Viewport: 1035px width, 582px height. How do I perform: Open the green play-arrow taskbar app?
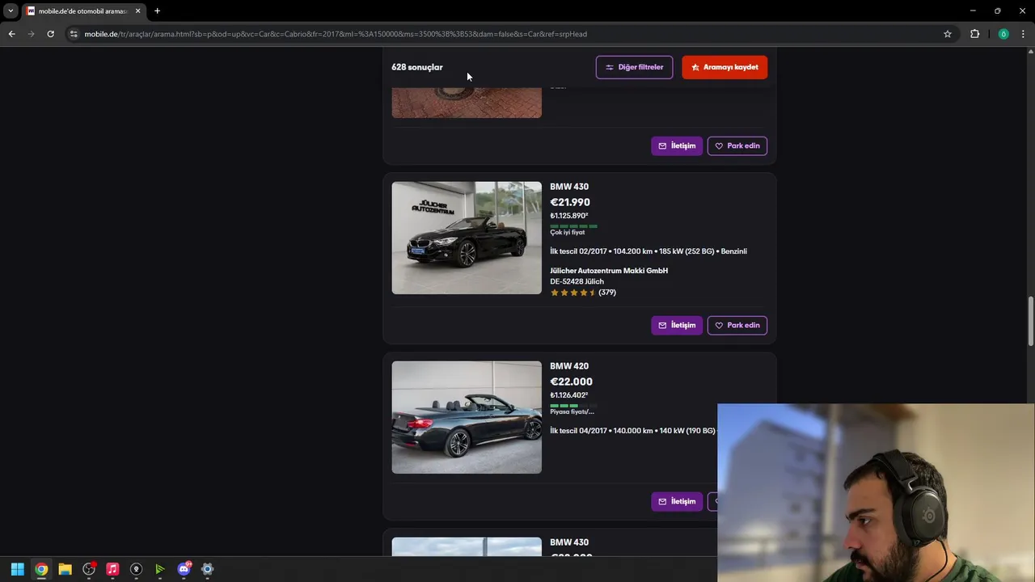click(160, 569)
